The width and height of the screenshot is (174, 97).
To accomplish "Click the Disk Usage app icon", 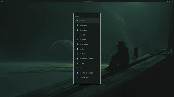I will click(x=77, y=44).
